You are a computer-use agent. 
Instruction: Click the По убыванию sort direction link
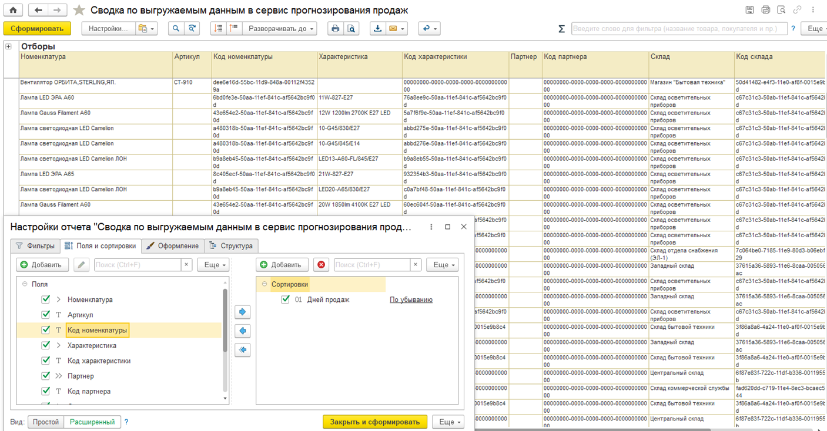[x=411, y=299]
